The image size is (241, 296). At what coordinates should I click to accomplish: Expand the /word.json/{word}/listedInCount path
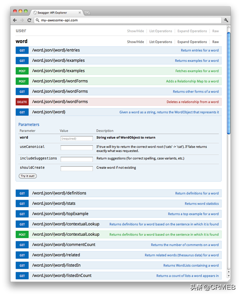pyautogui.click(x=62, y=276)
